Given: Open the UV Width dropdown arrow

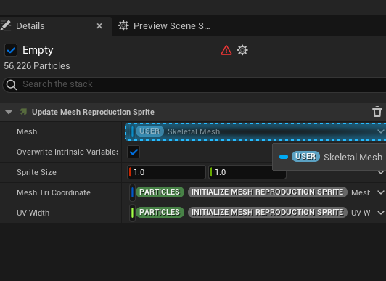Looking at the screenshot, I should point(381,213).
